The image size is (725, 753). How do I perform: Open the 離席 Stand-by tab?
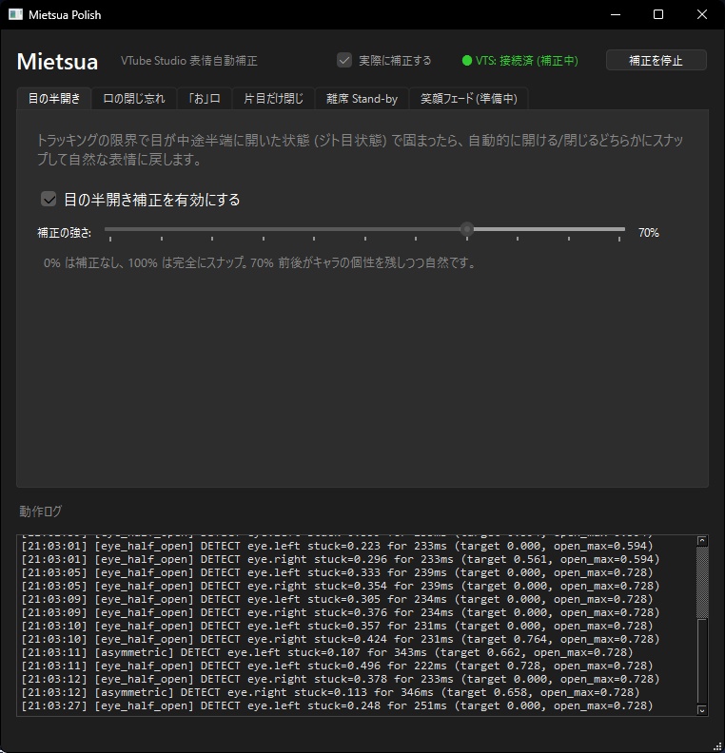click(x=362, y=99)
